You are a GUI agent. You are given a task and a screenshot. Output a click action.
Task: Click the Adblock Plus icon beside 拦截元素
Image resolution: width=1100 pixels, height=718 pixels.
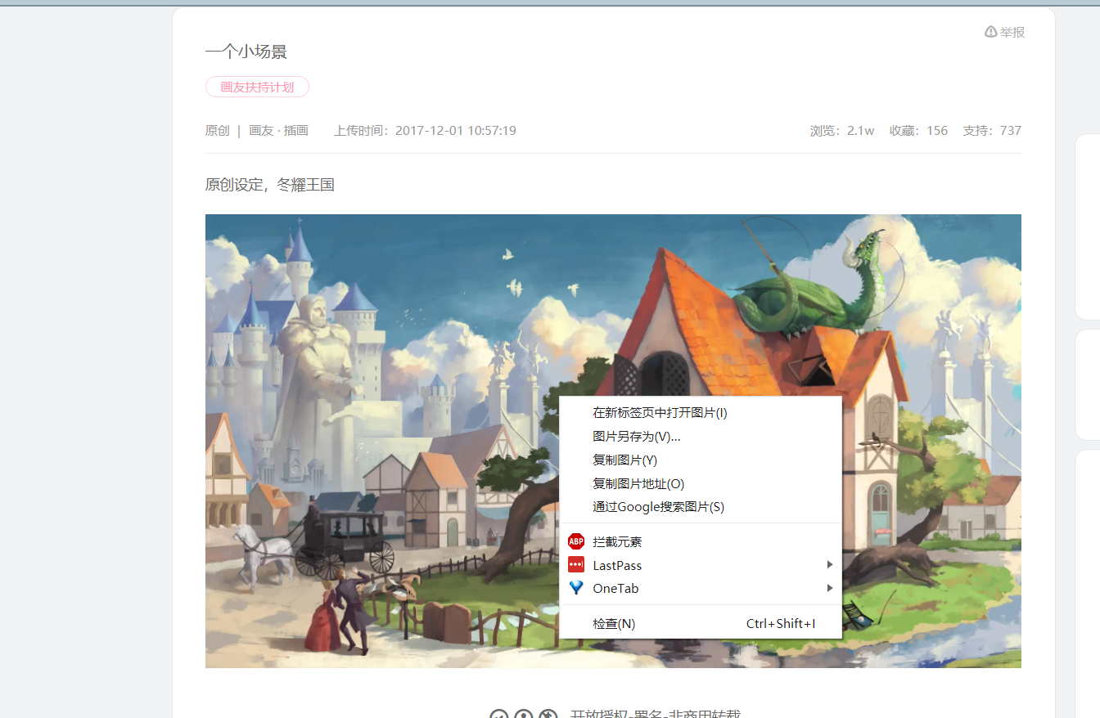pos(575,541)
